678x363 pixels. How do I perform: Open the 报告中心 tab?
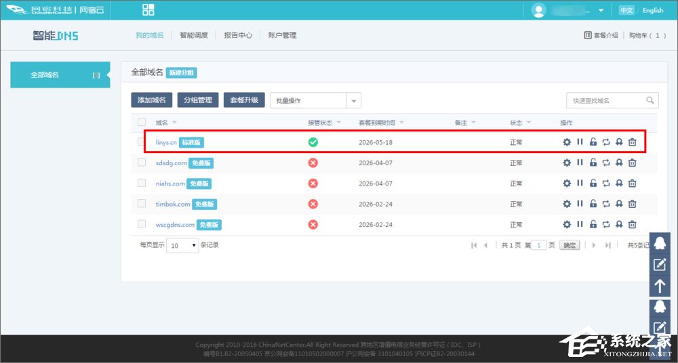click(238, 35)
